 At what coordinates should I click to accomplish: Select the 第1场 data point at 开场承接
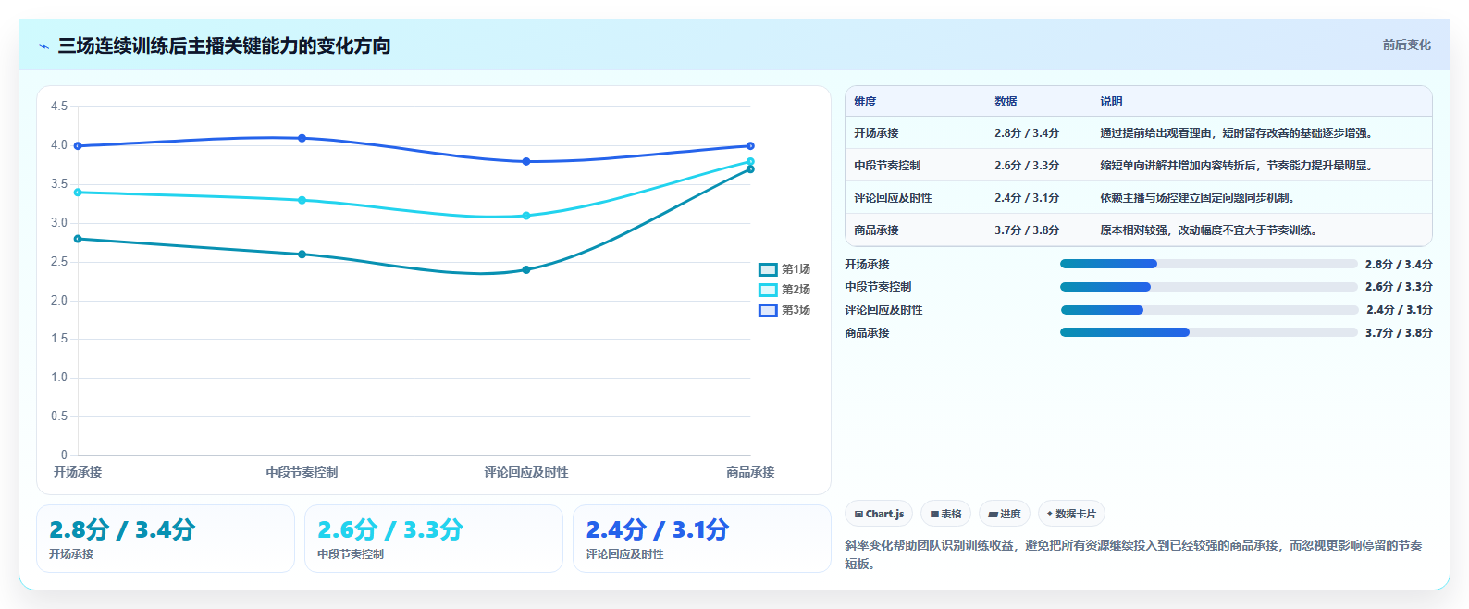78,239
